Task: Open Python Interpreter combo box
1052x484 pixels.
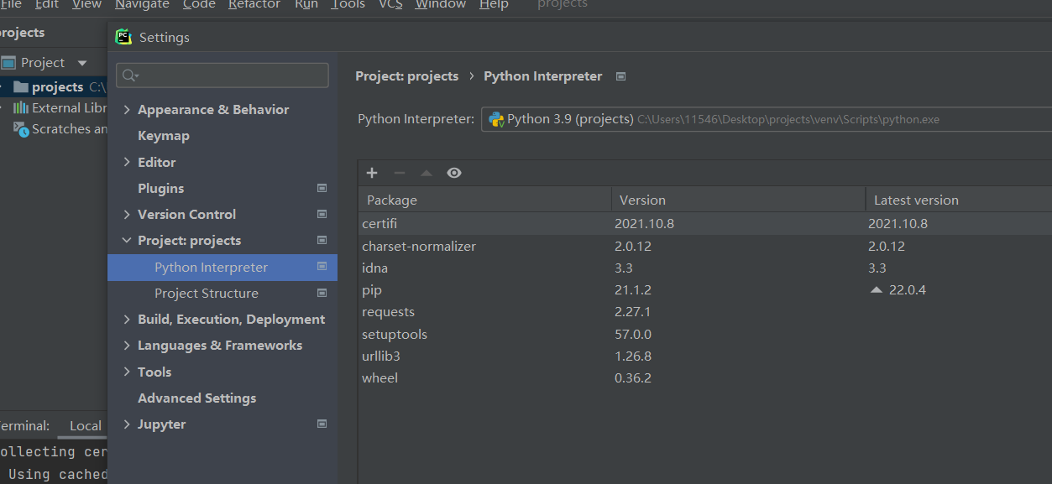Action: [x=766, y=119]
